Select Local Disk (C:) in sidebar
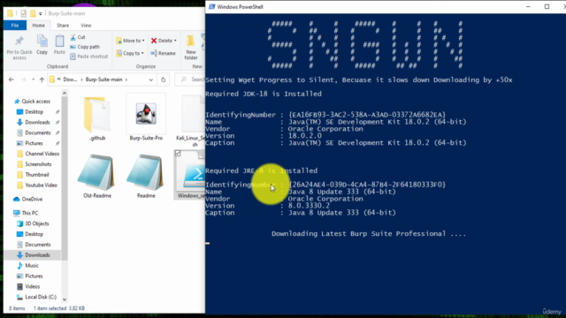The width and height of the screenshot is (566, 318). click(x=41, y=297)
